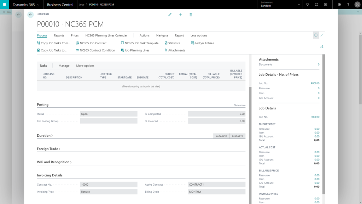Click the Invoicing Type Flatrate field
Viewport: 362px width, 204px height.
coord(109,192)
